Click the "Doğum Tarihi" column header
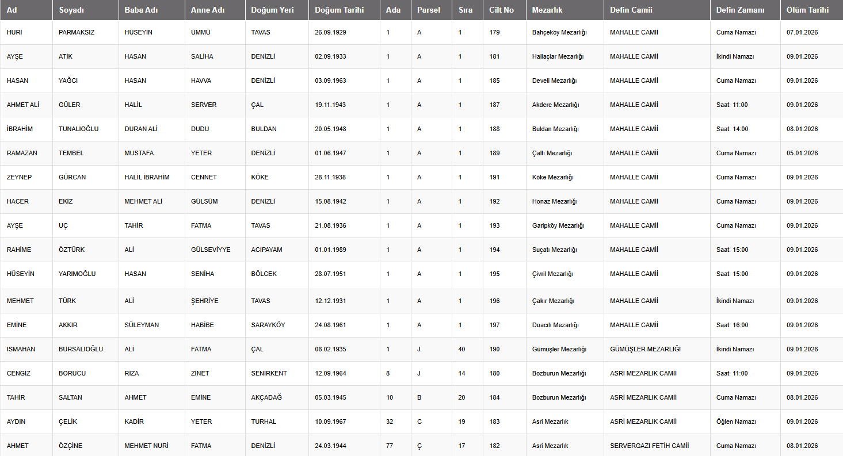The width and height of the screenshot is (843, 456). point(339,10)
